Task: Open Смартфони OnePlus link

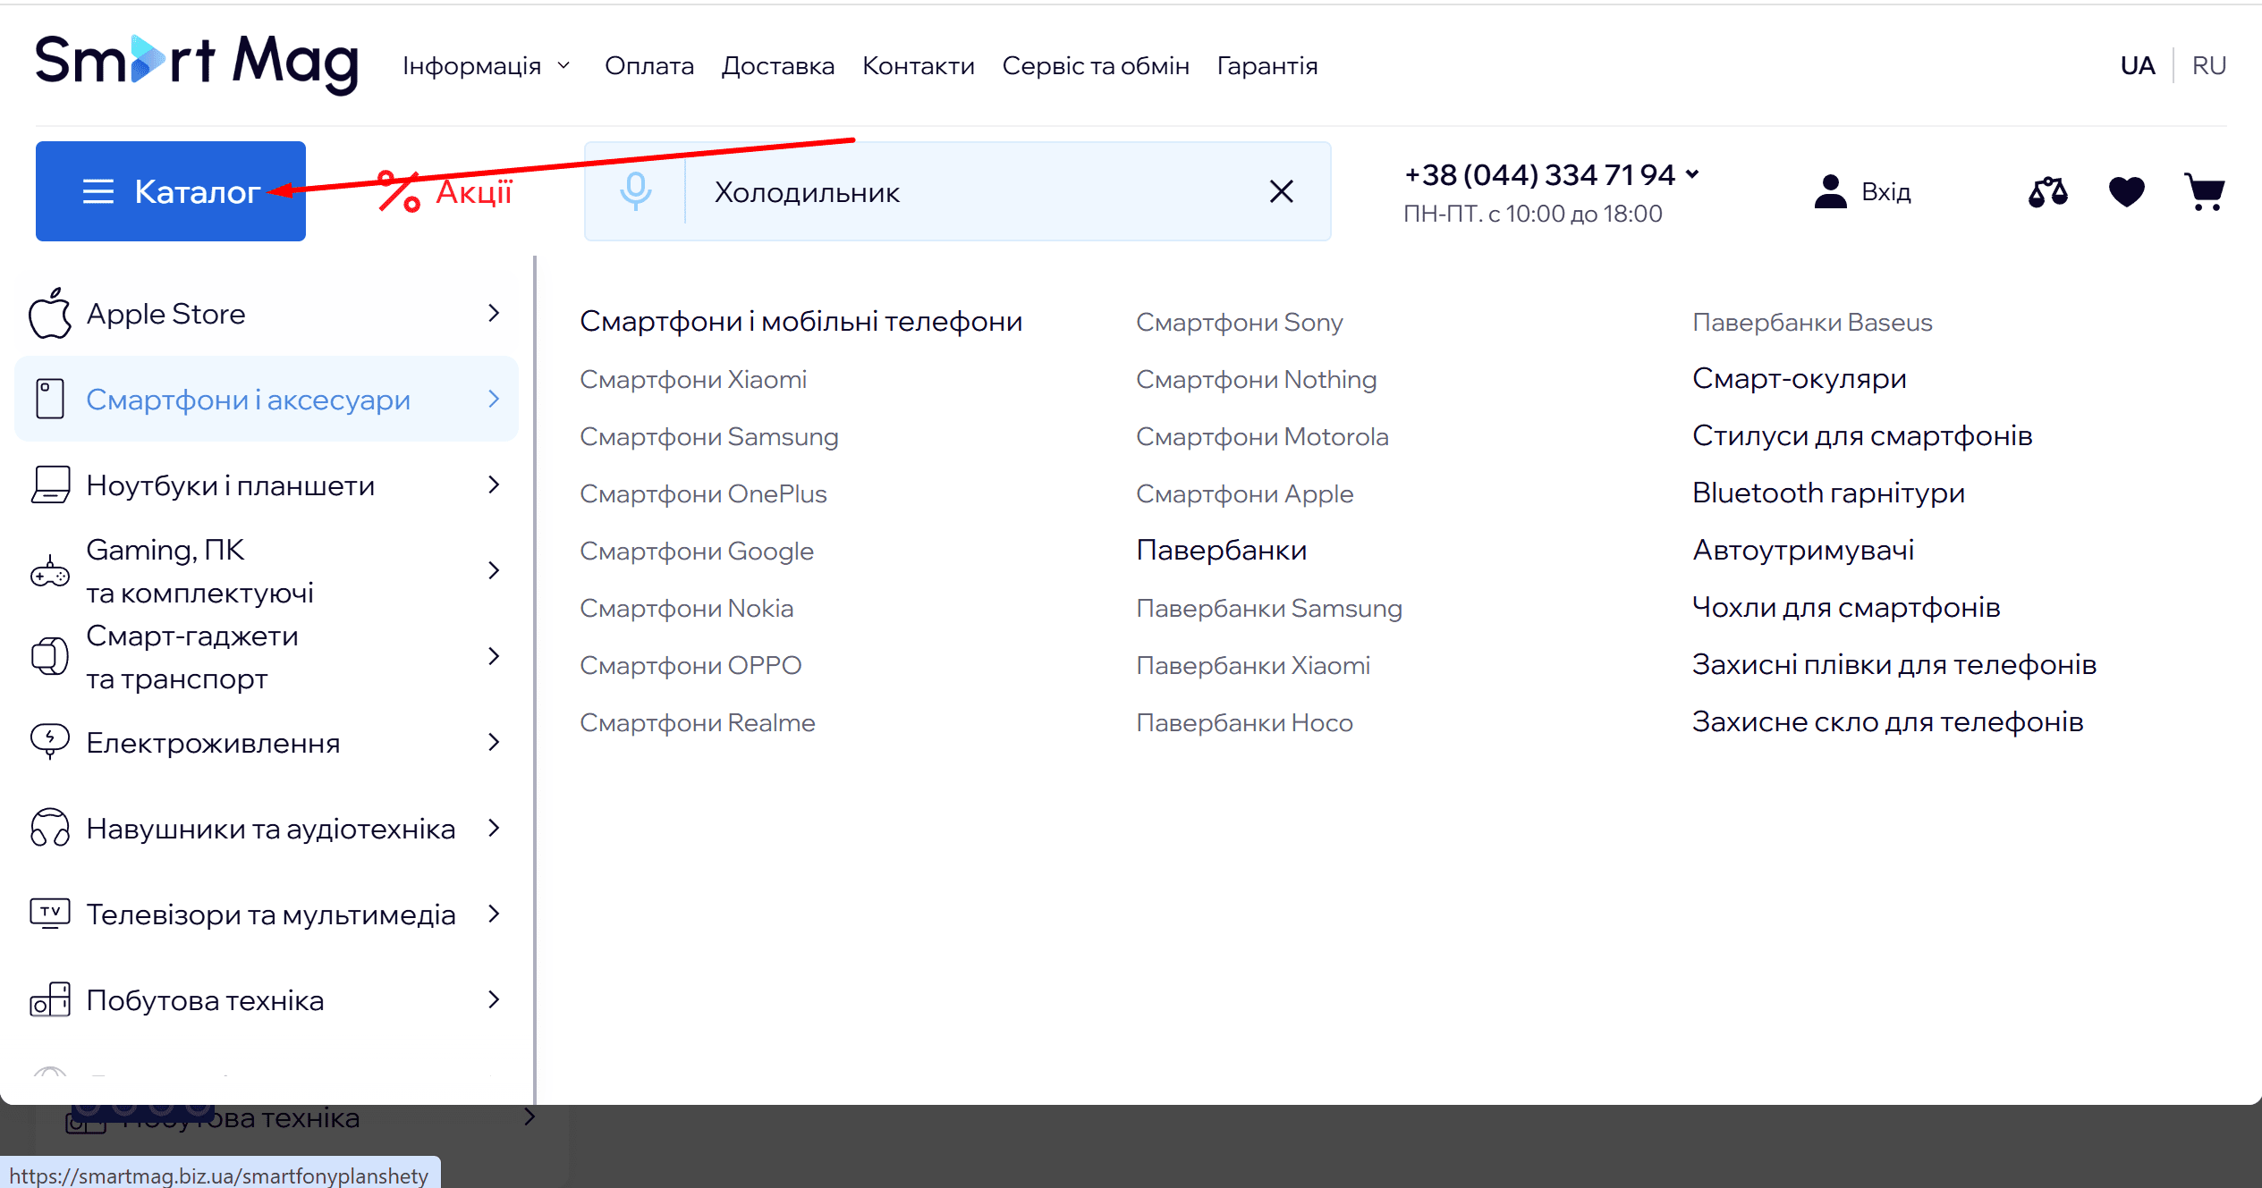Action: (x=703, y=493)
